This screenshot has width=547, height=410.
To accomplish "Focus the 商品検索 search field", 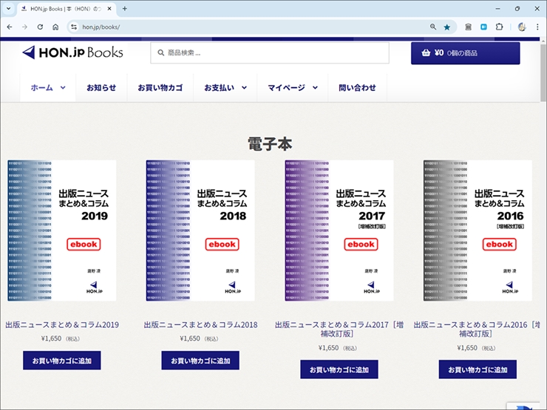I will (270, 53).
